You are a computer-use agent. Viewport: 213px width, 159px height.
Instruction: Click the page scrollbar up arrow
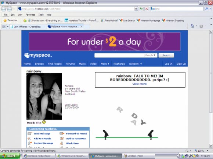coord(211,32)
